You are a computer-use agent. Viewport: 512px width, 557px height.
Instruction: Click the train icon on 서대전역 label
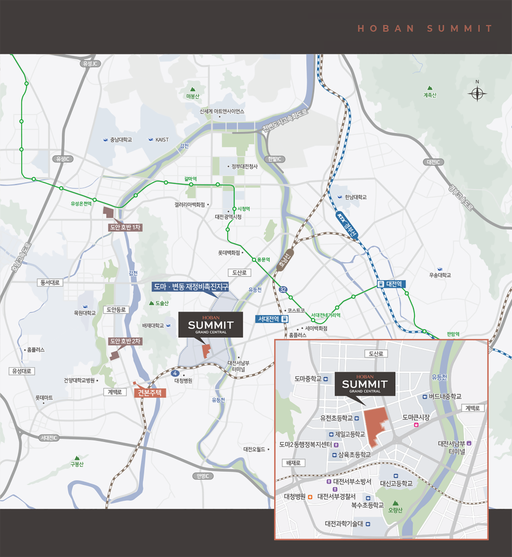coord(284,319)
